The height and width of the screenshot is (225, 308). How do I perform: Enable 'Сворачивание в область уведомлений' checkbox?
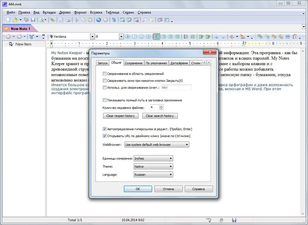[104, 74]
